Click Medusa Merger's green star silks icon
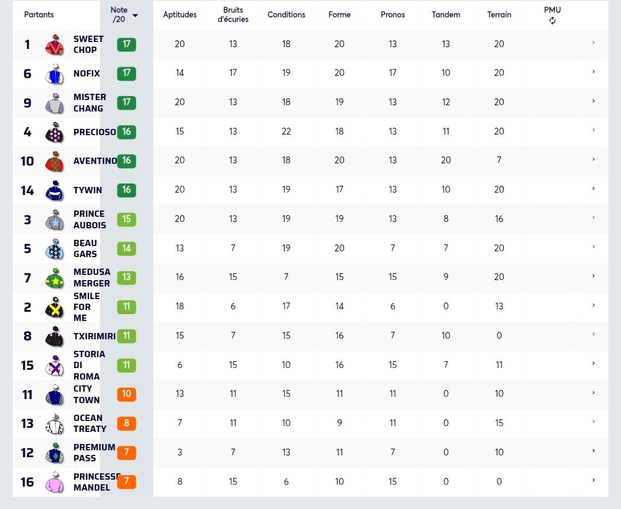The width and height of the screenshot is (621, 509). [55, 278]
